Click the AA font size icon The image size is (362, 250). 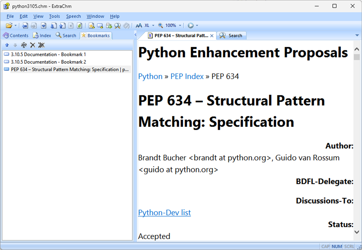pyautogui.click(x=139, y=26)
